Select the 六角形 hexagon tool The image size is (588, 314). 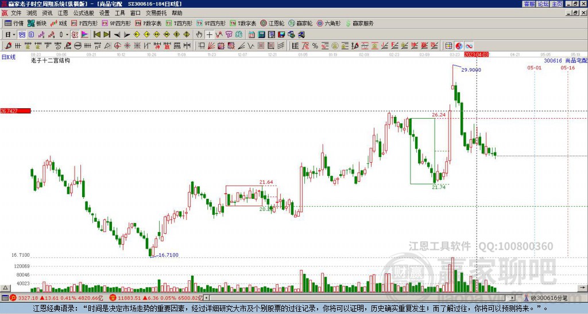click(329, 23)
